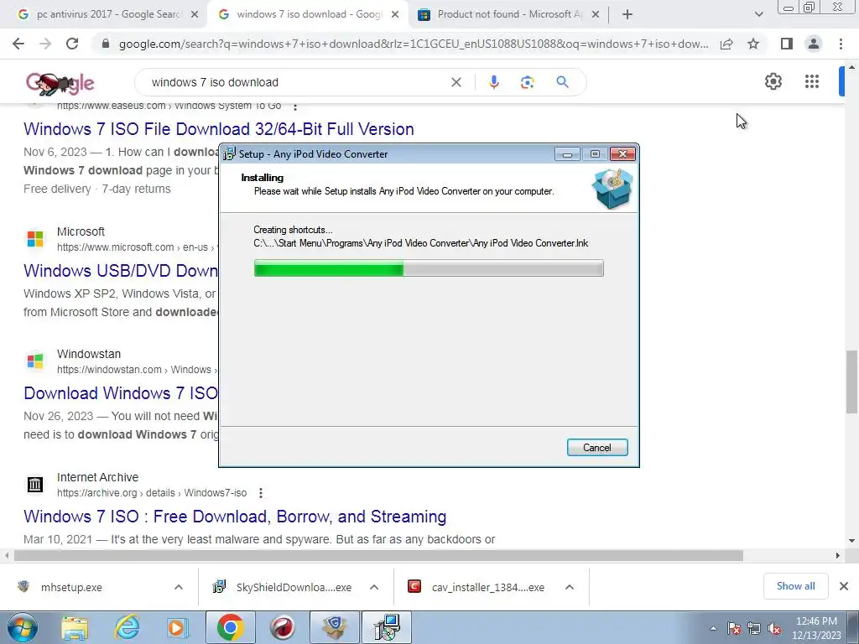The image size is (859, 644).
Task: Click the horizontal page scrollbar thumb
Action: pos(378,556)
